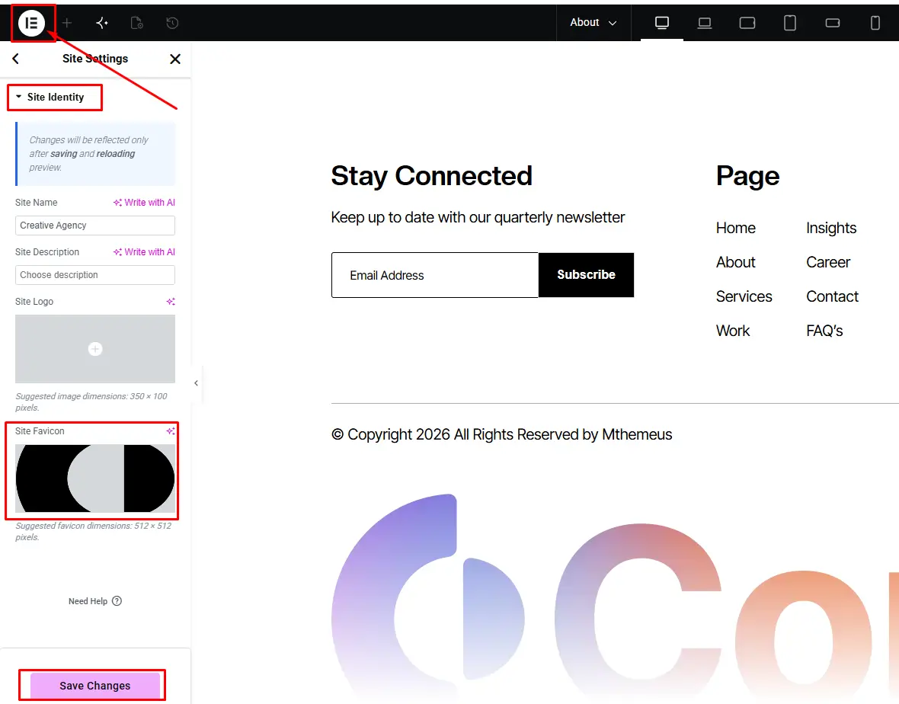Select the Stay Connected heading

432,176
